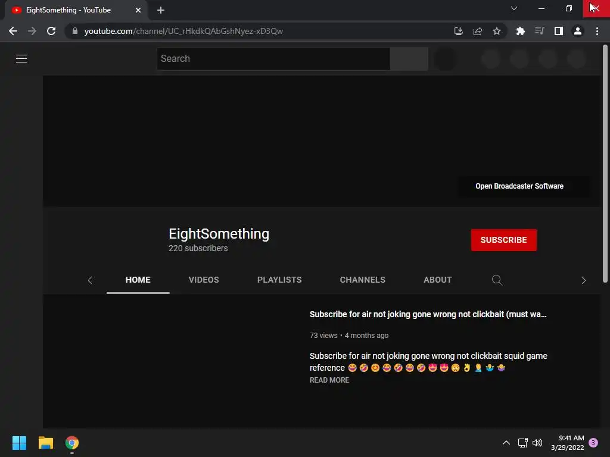Open Chrome profile avatar menu

[578, 31]
